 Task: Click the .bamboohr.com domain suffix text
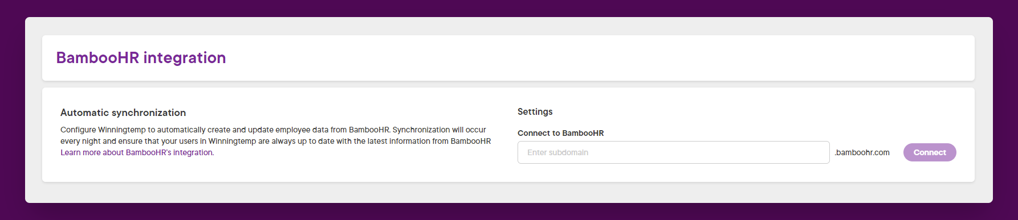[x=862, y=152]
